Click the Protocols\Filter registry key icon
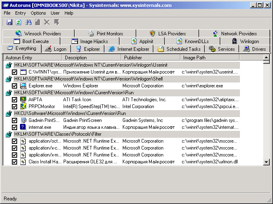The image size is (273, 204). (9, 135)
